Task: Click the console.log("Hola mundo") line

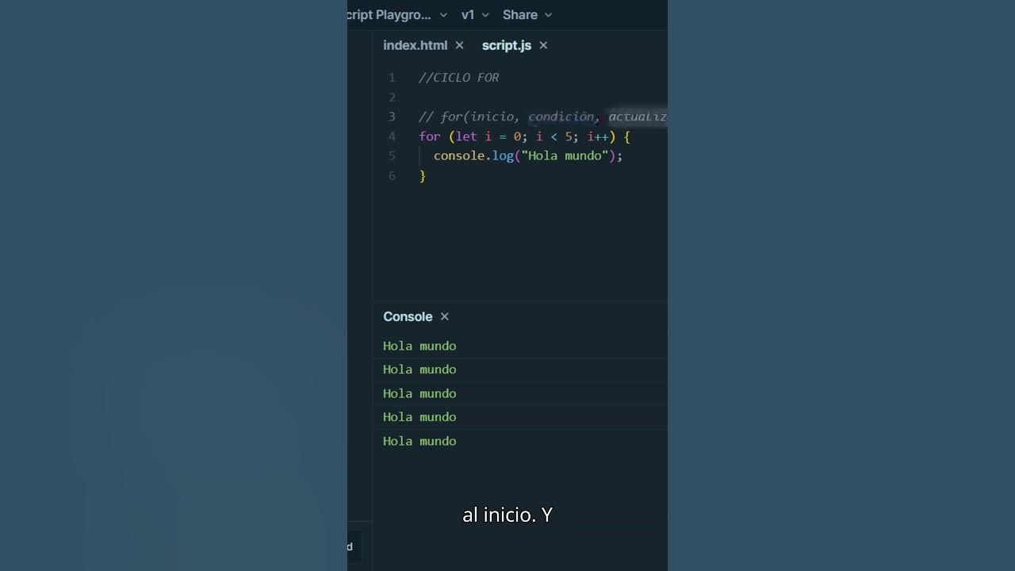Action: pos(528,156)
